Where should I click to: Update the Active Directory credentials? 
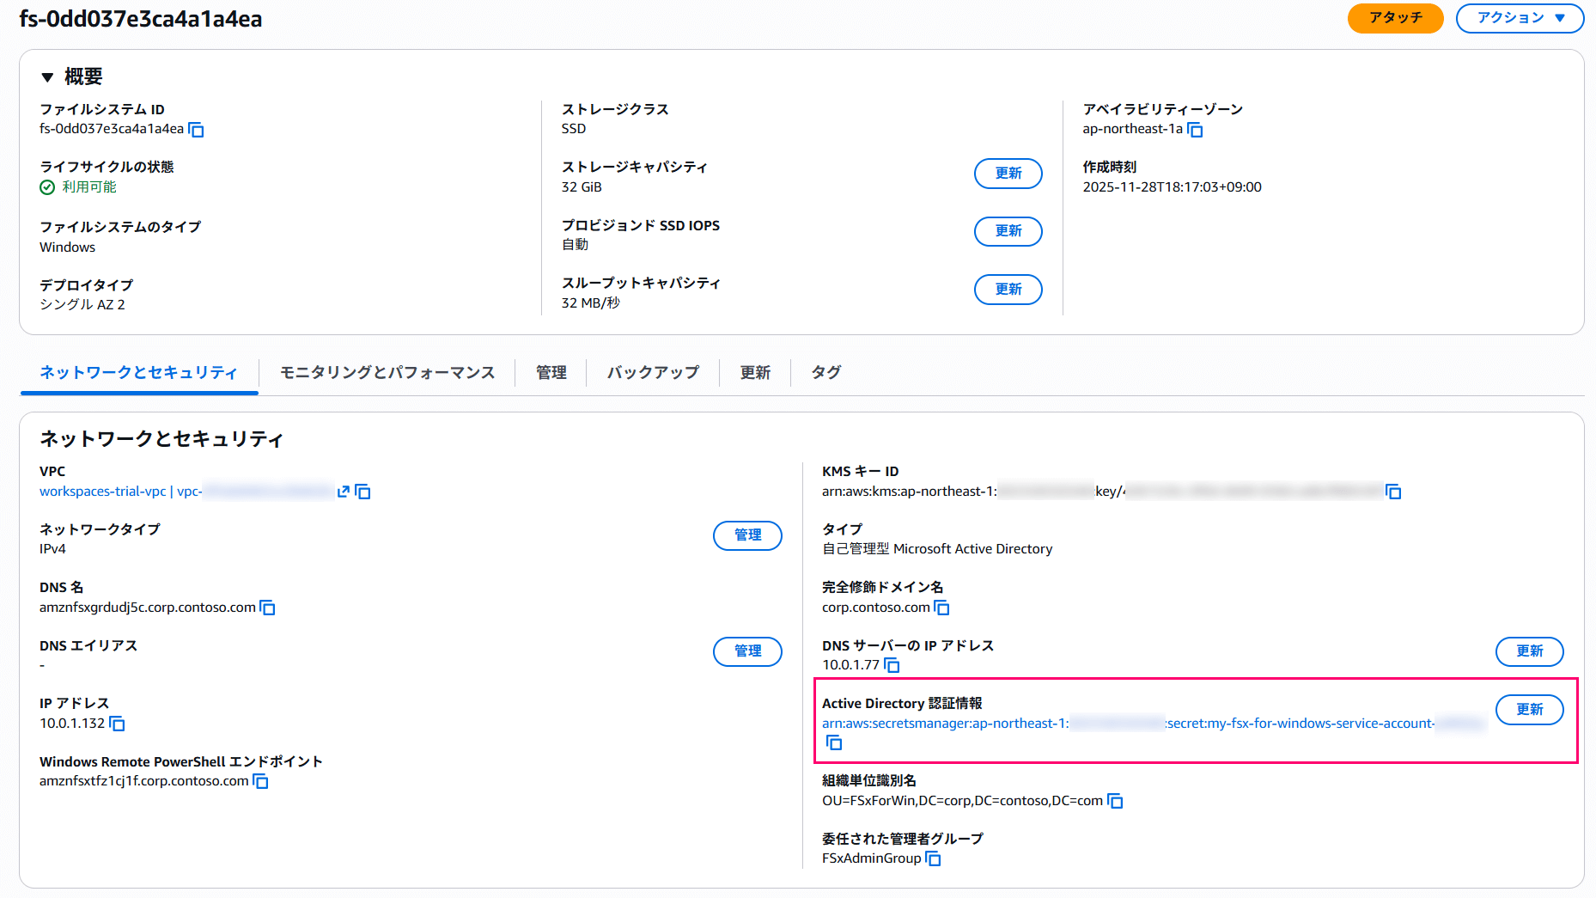pyautogui.click(x=1529, y=710)
